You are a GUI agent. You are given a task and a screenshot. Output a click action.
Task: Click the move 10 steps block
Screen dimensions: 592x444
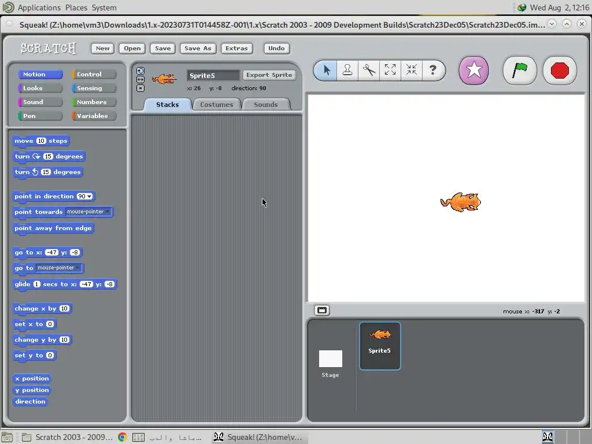[41, 141]
